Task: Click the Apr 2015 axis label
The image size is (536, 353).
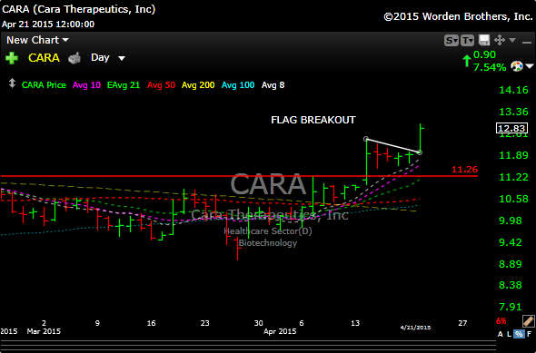Action: (x=280, y=331)
